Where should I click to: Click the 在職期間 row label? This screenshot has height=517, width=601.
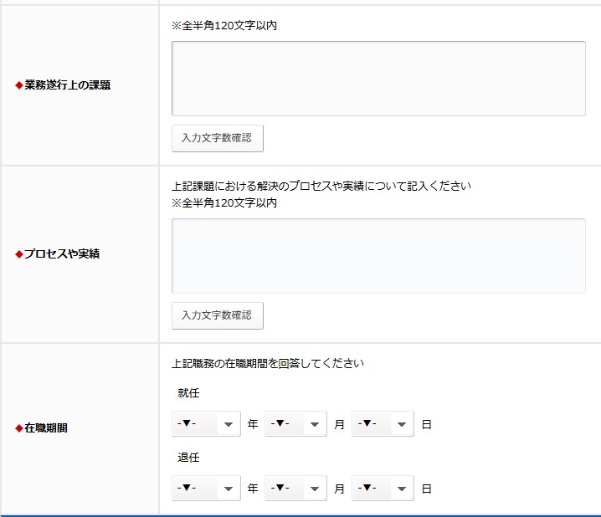[x=45, y=428]
